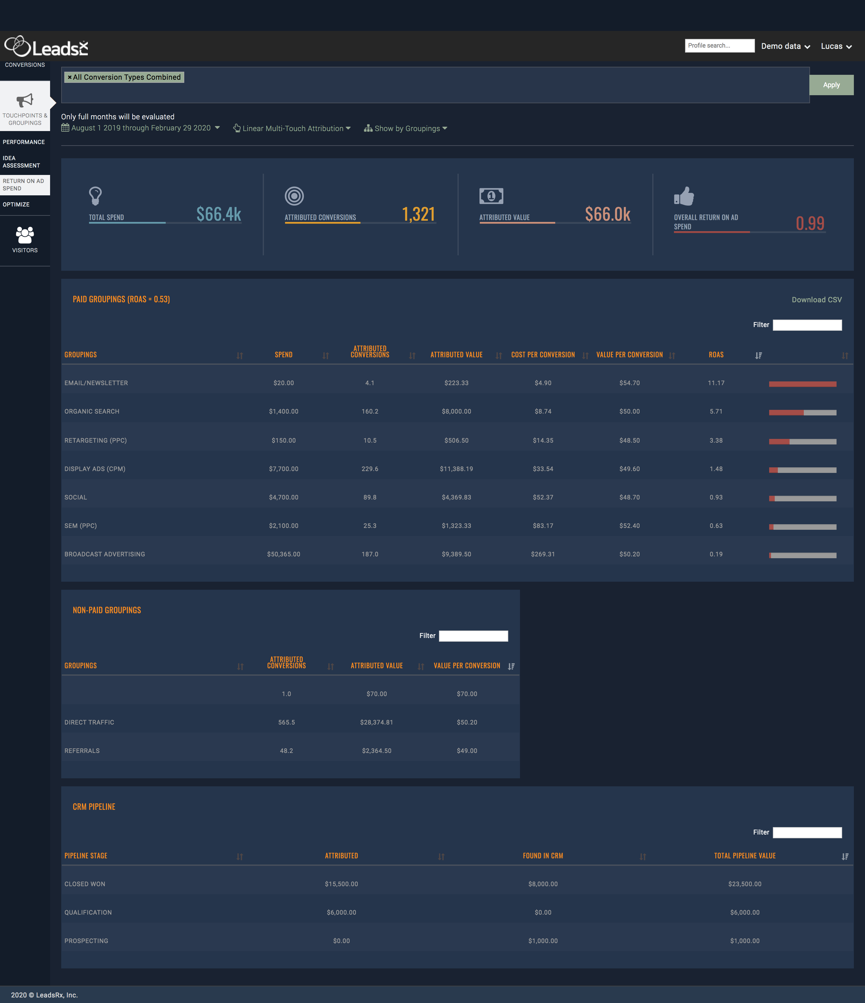
Task: Click the $66.4k total spend value
Action: [x=219, y=214]
